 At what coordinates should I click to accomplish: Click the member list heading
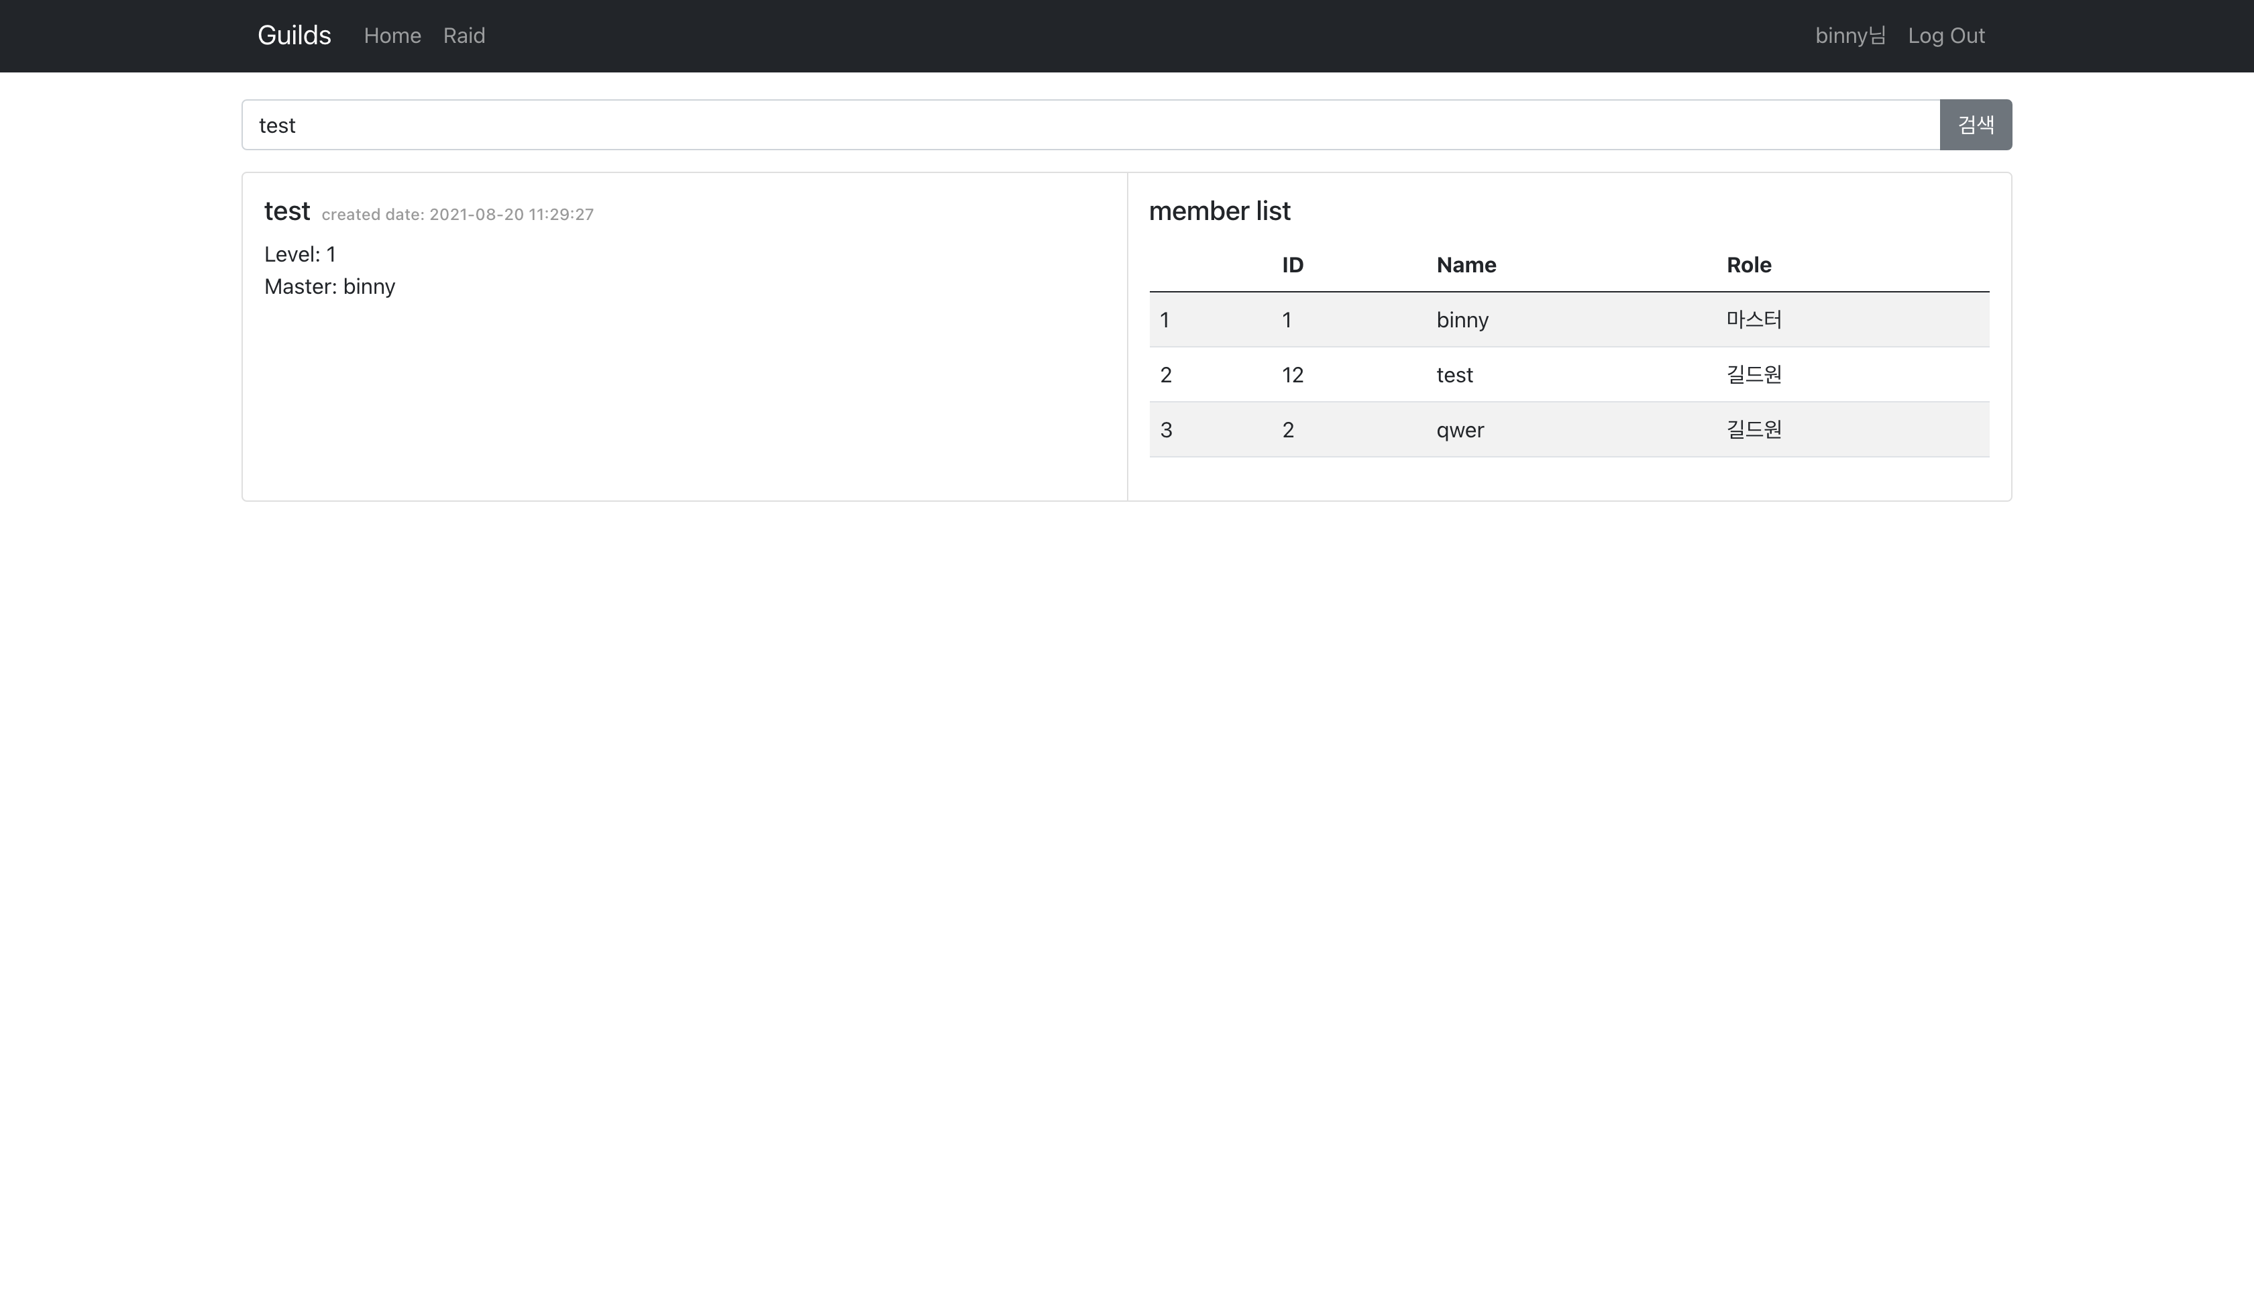point(1220,211)
